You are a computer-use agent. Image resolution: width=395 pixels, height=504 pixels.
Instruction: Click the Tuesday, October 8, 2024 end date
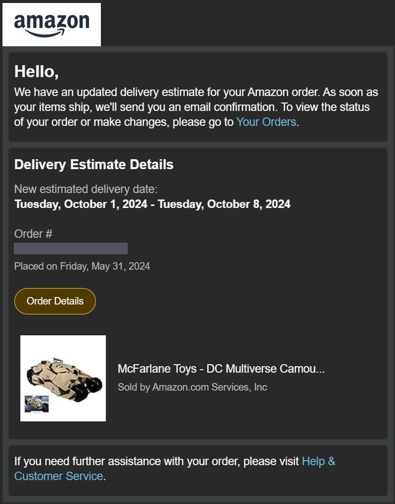[224, 204]
